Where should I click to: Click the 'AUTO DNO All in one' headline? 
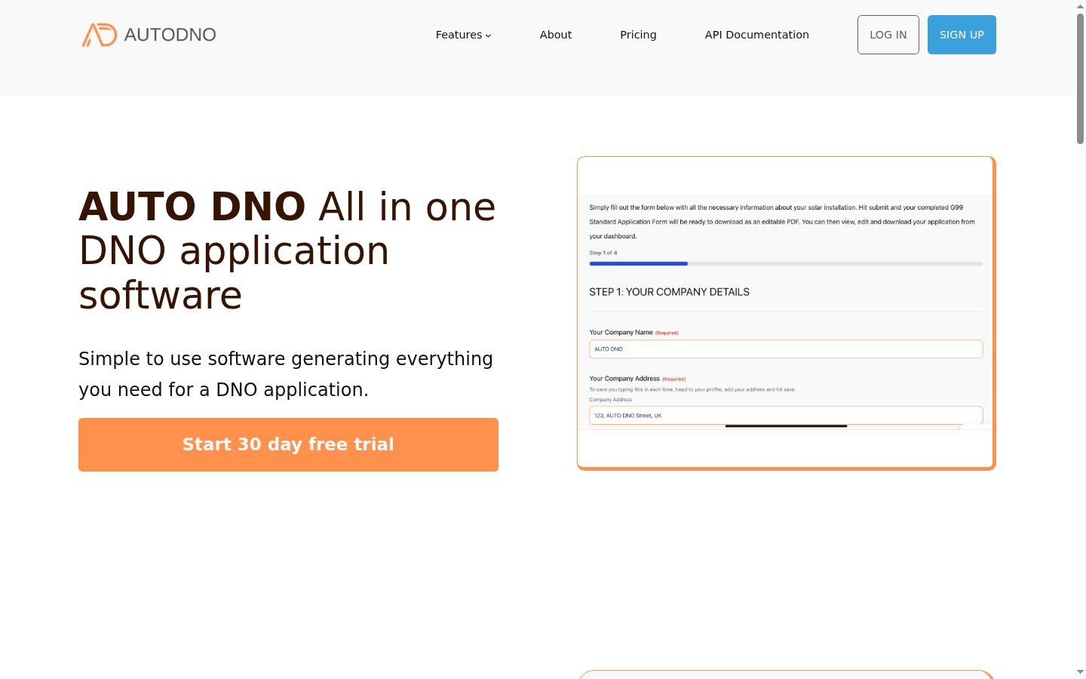287,250
